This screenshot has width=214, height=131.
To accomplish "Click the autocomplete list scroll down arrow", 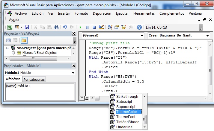I will [x=144, y=127].
